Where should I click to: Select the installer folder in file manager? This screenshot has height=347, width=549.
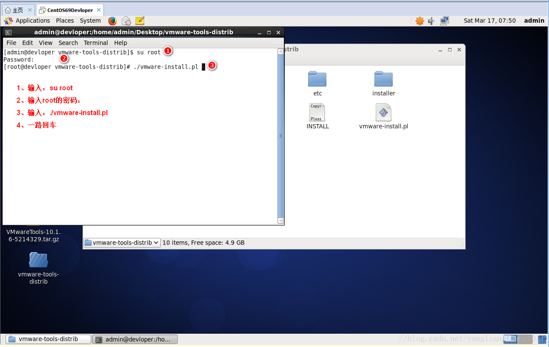tap(384, 83)
